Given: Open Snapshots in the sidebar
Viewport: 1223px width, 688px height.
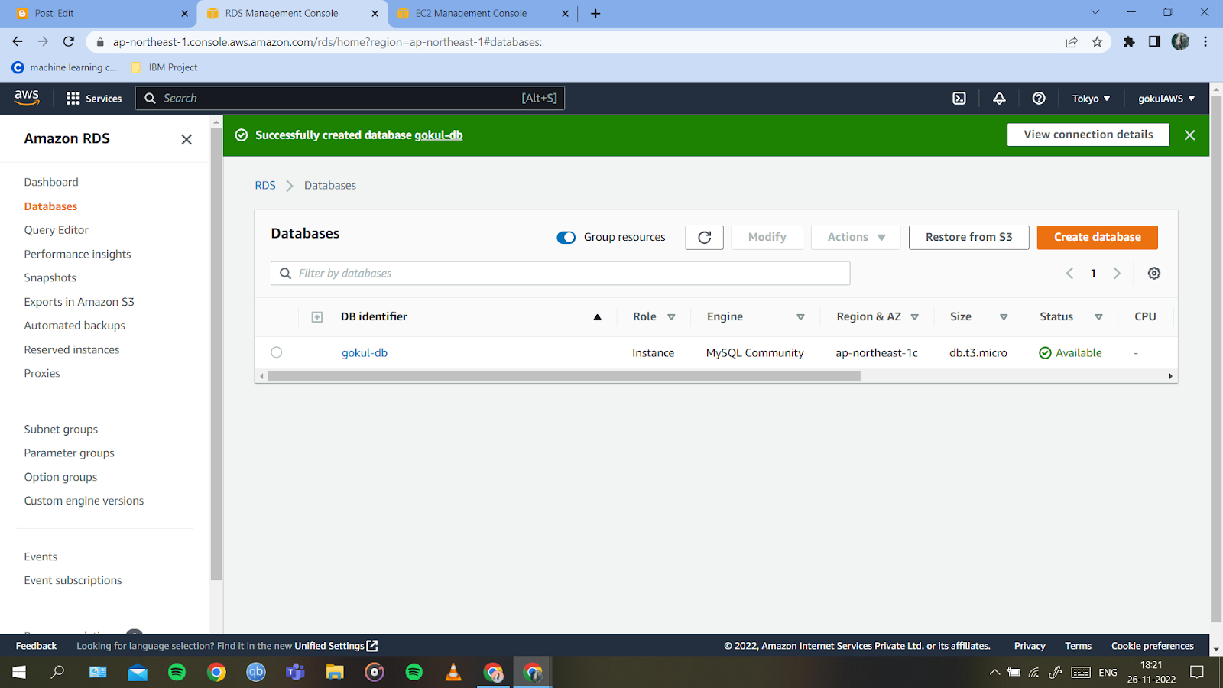Looking at the screenshot, I should (50, 277).
